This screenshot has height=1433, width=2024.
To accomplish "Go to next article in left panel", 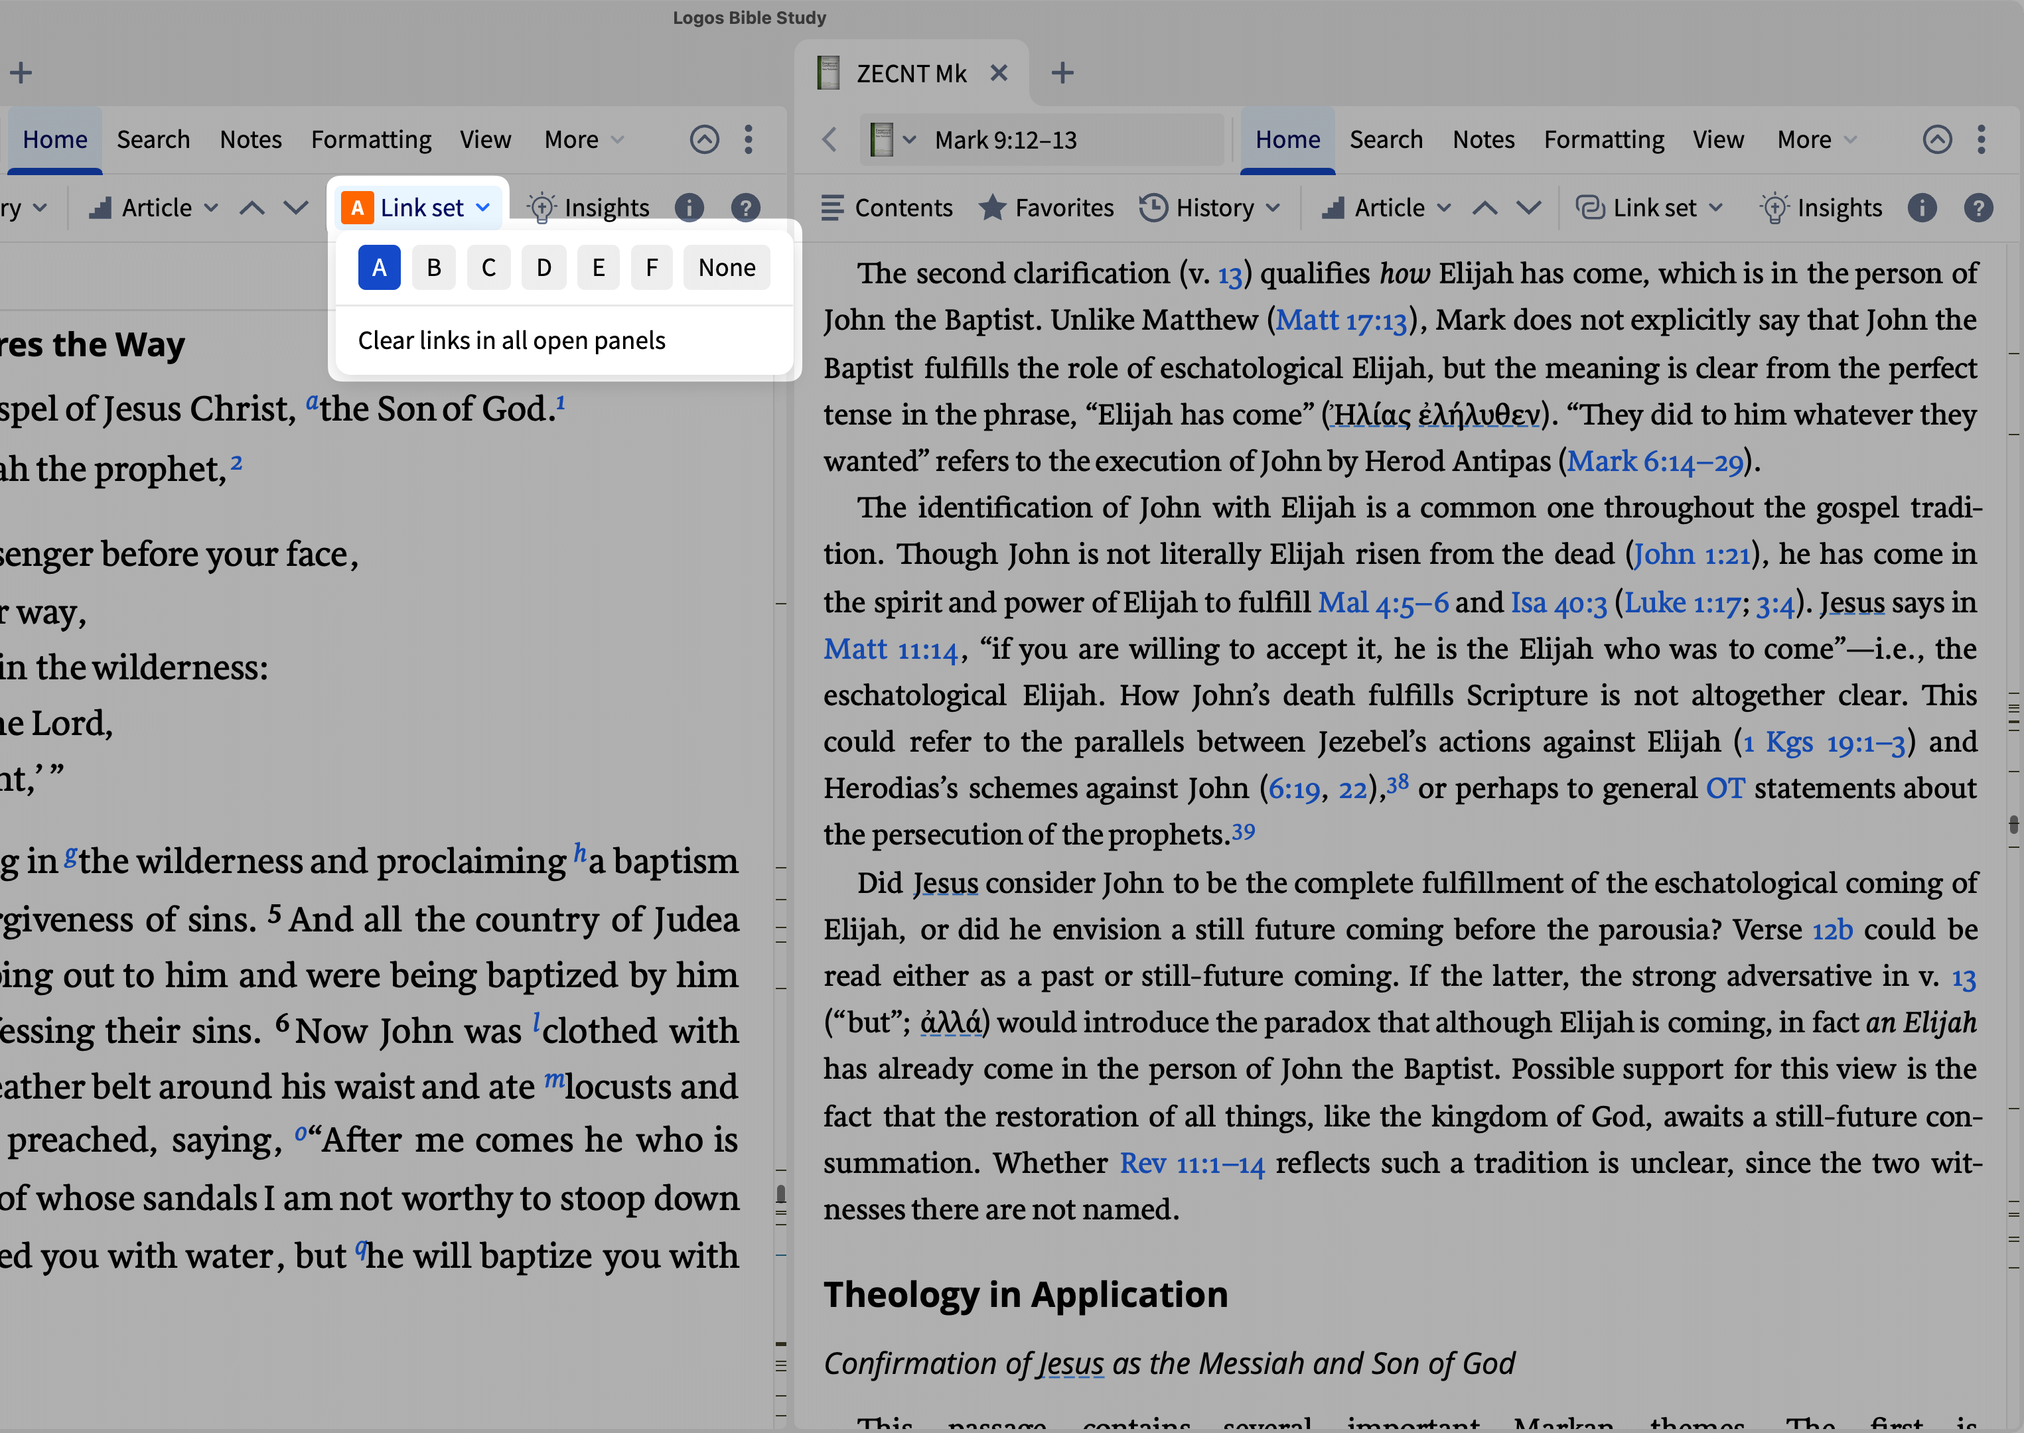I will (x=296, y=208).
